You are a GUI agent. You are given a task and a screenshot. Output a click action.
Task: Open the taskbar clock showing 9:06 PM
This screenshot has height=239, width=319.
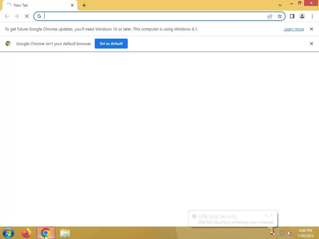tap(305, 233)
